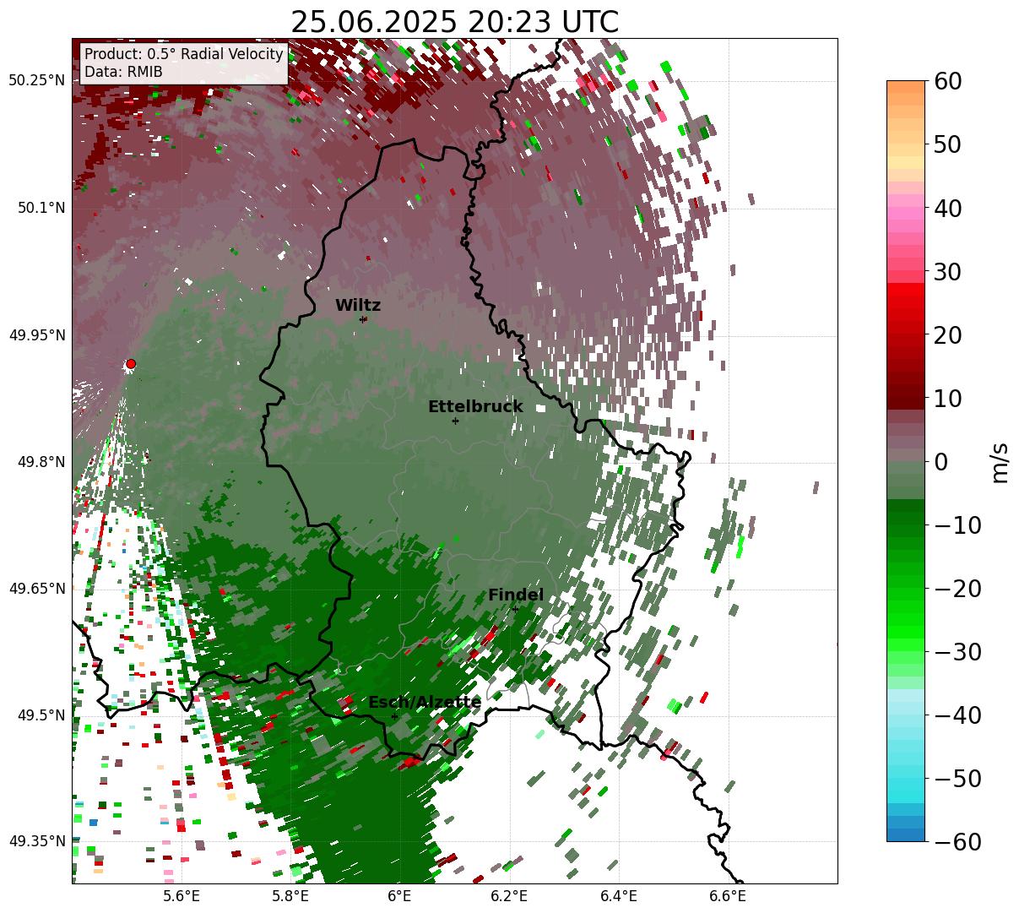Click the plot title 25.06.2025 20:23 UTC
The image size is (1019, 913).
pos(454,22)
